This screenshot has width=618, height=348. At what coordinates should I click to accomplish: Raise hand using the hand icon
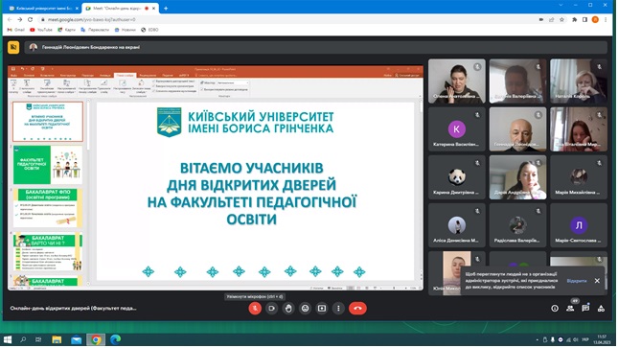coord(288,309)
